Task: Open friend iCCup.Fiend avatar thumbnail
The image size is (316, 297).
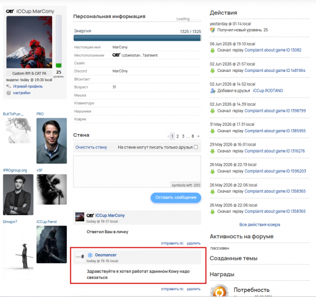Action: click(x=52, y=244)
